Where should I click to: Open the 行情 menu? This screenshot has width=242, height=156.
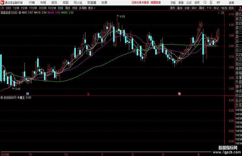(x=32, y=3)
